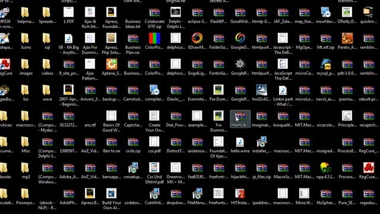
Task: Click the HashLib... archive icon
Action: tap(240, 117)
